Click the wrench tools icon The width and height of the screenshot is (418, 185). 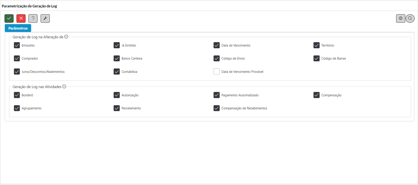45,18
